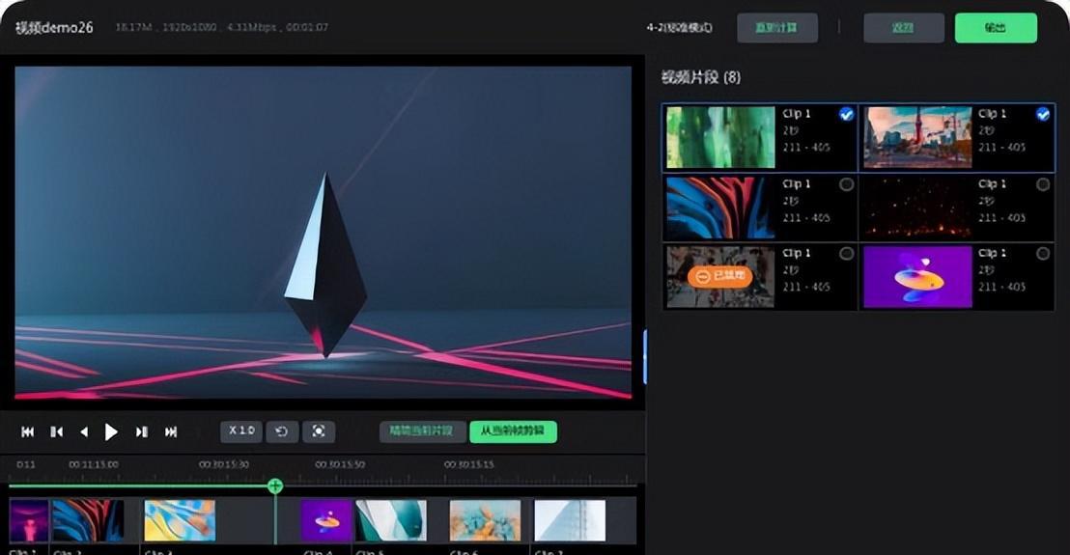
Task: Select teal white curves timeline clip
Action: 391,520
